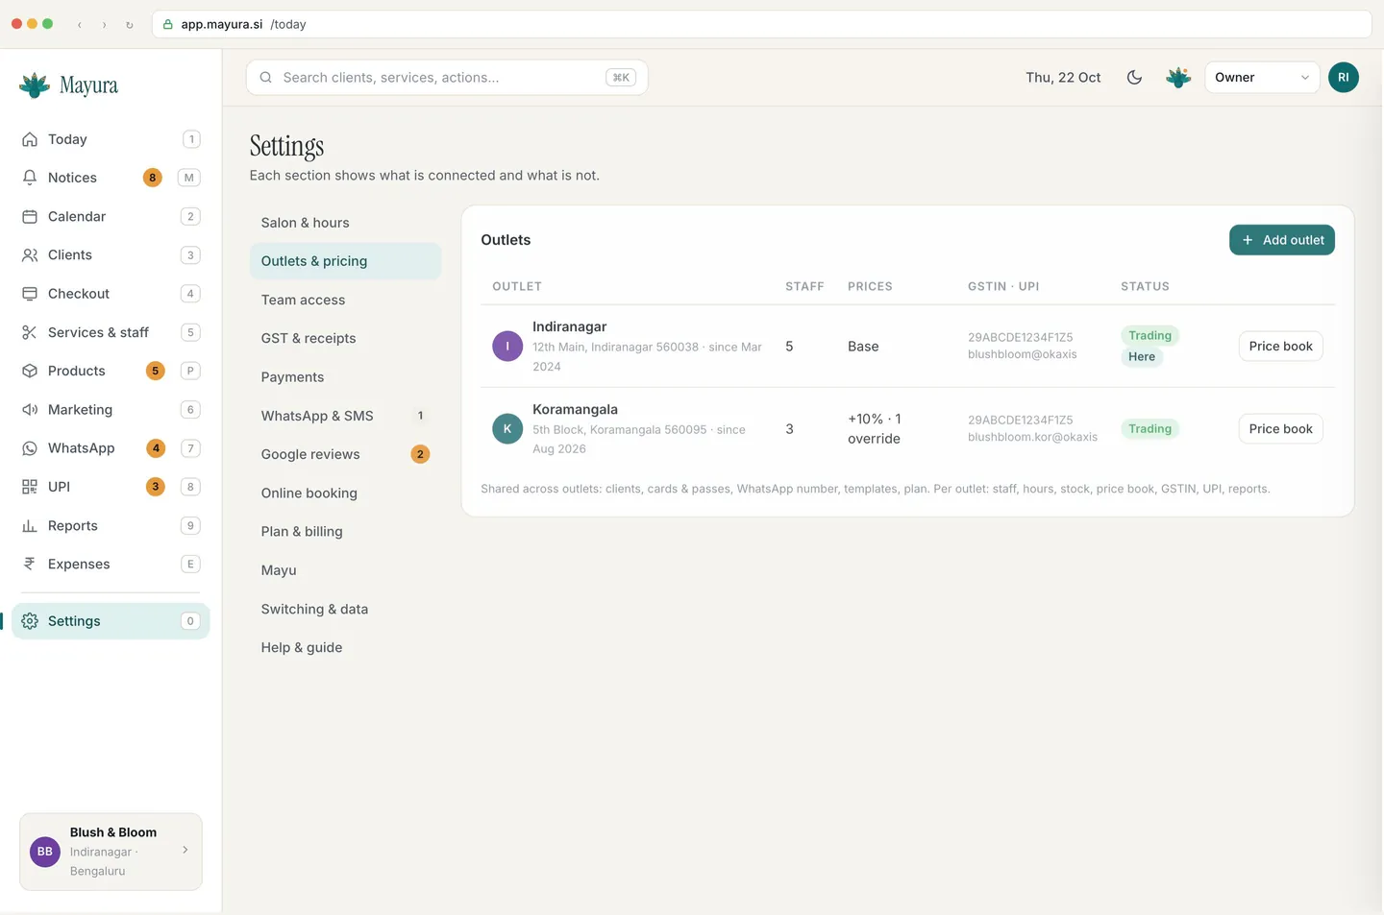1384x915 pixels.
Task: Open Google reviews settings
Action: point(345,454)
